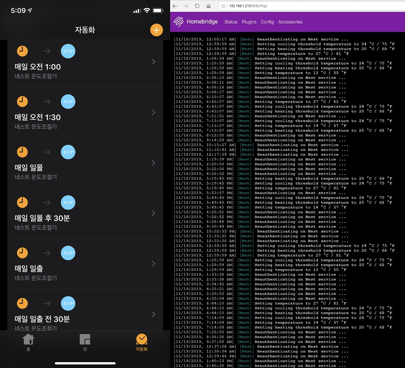Image resolution: width=405 pixels, height=368 pixels.
Task: Click the Homebridge logo icon
Action: click(178, 22)
